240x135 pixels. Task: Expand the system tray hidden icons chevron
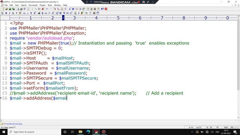(192, 132)
